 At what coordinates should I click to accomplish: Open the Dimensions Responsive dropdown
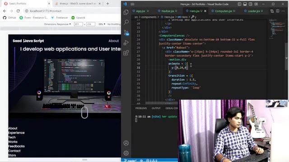pyautogui.click(x=57, y=24)
